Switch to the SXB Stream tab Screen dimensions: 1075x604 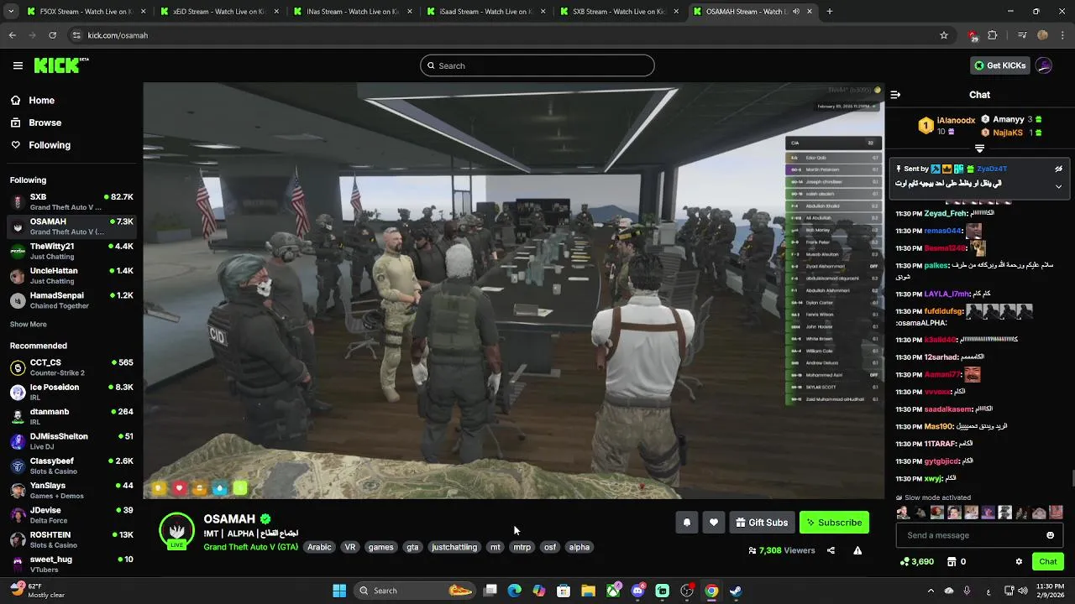click(619, 12)
